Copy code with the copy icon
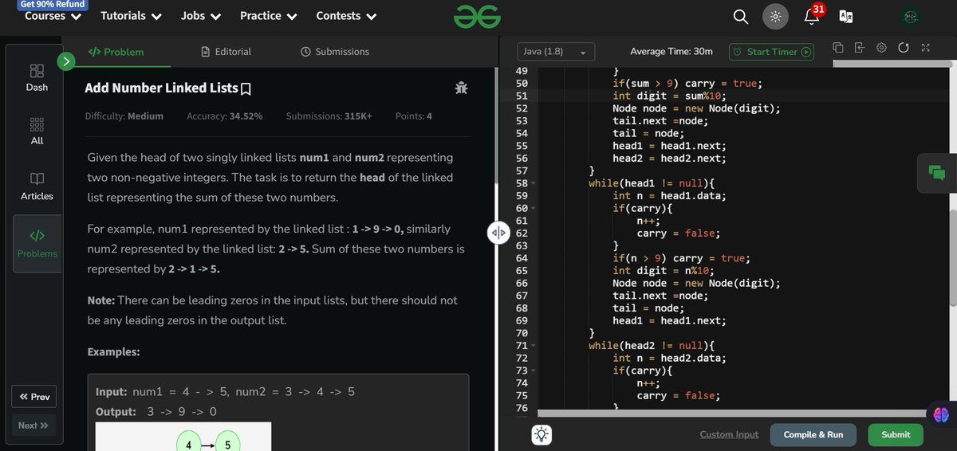Viewport: 957px width, 451px height. 838,47
